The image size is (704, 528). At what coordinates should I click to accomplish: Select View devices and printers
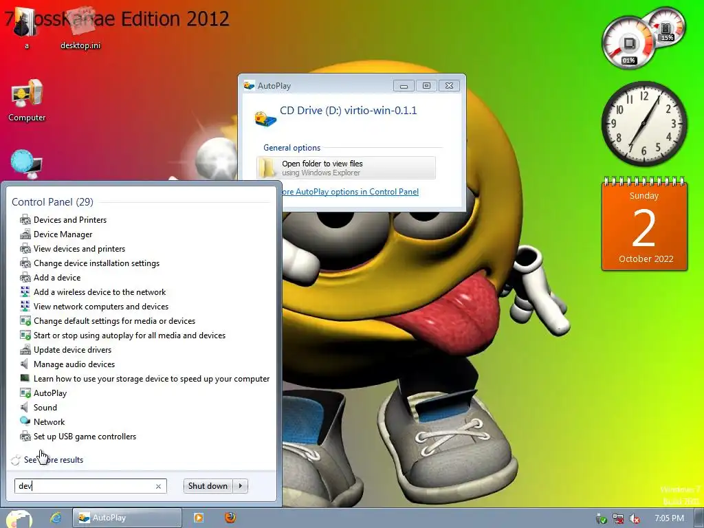point(72,248)
